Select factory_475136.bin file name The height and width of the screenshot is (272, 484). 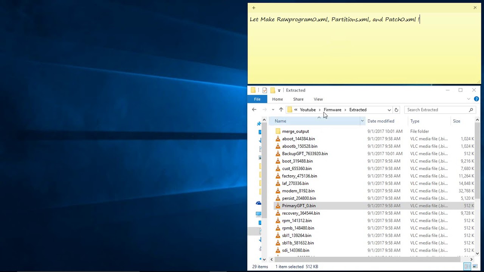299,176
